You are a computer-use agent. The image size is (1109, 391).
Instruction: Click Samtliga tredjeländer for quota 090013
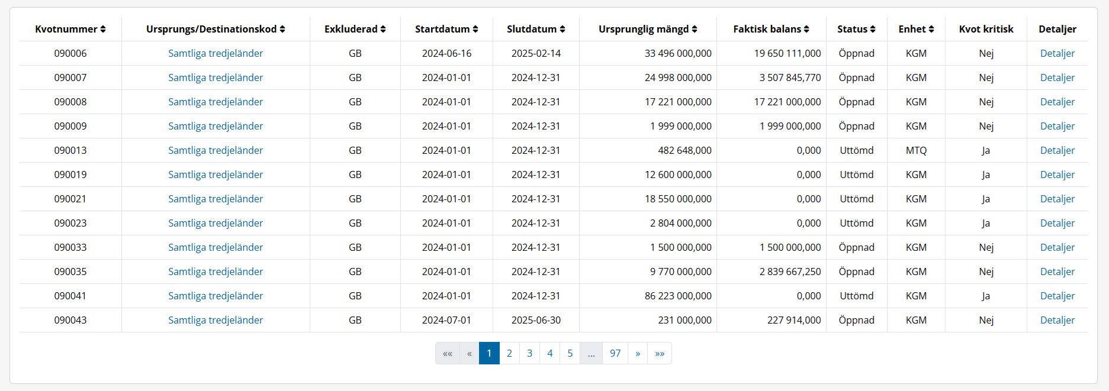tap(216, 150)
